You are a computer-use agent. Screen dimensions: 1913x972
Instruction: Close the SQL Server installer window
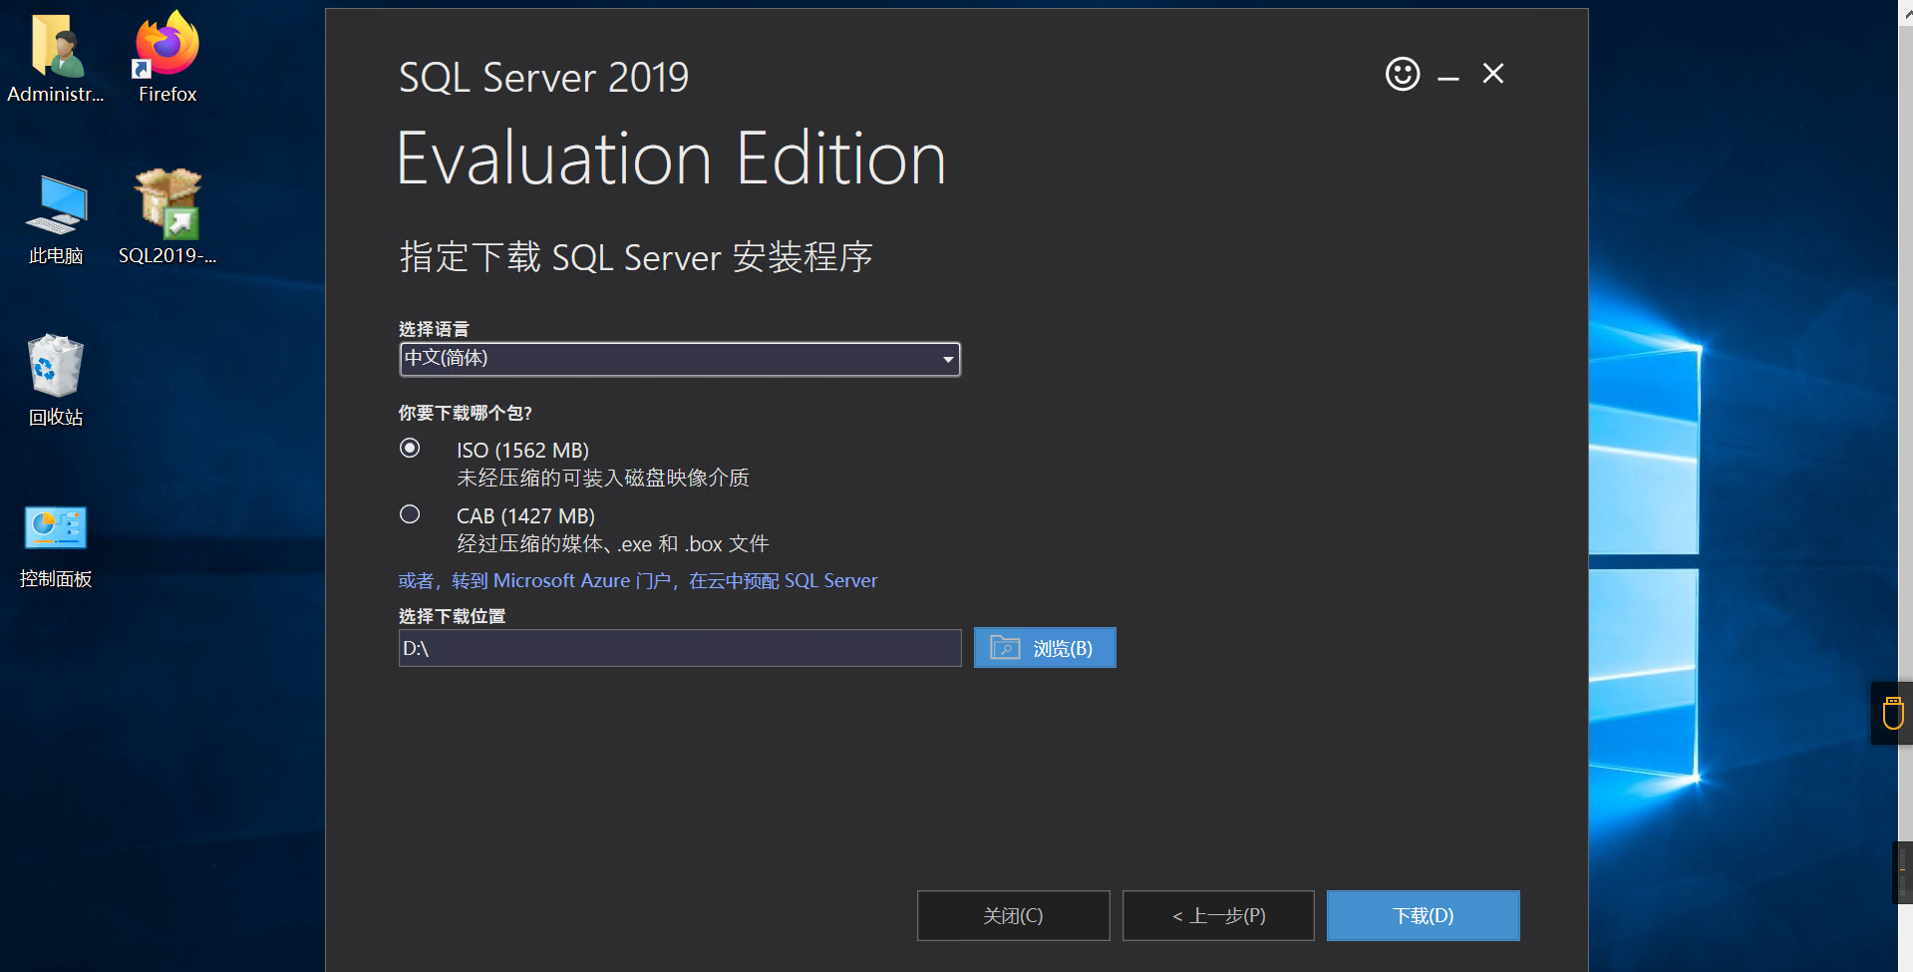[1493, 74]
